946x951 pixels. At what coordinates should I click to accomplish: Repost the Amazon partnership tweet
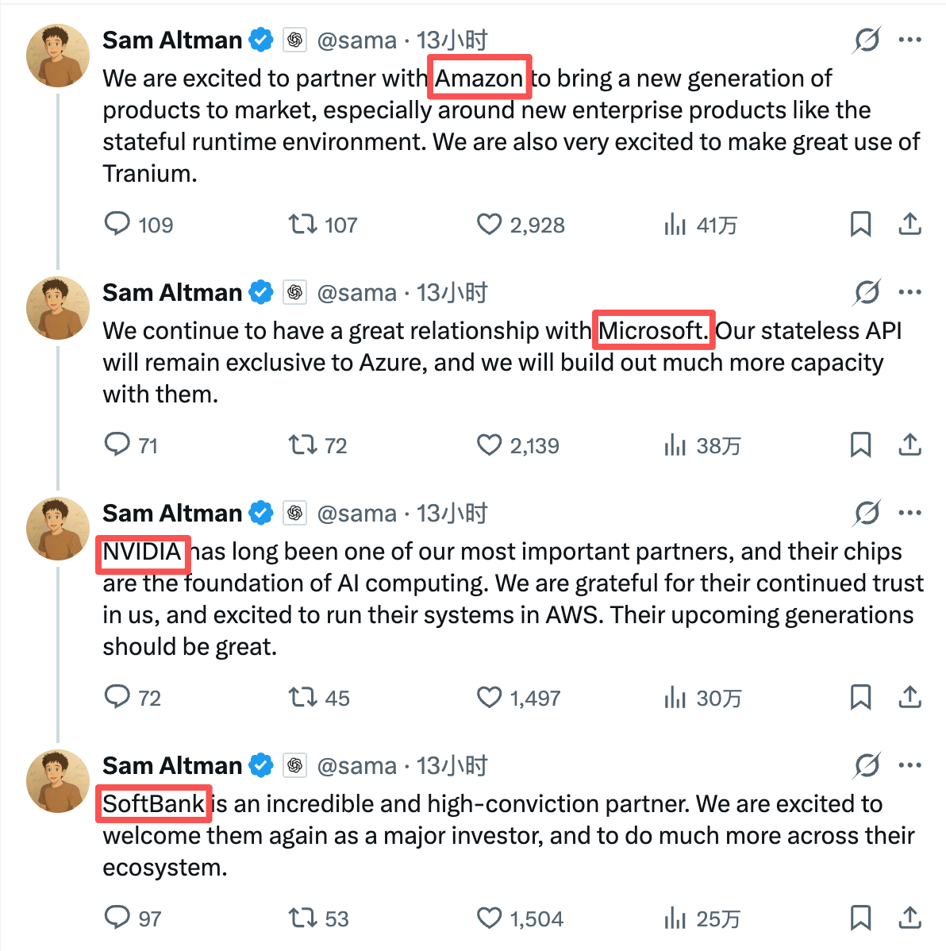pyautogui.click(x=303, y=224)
